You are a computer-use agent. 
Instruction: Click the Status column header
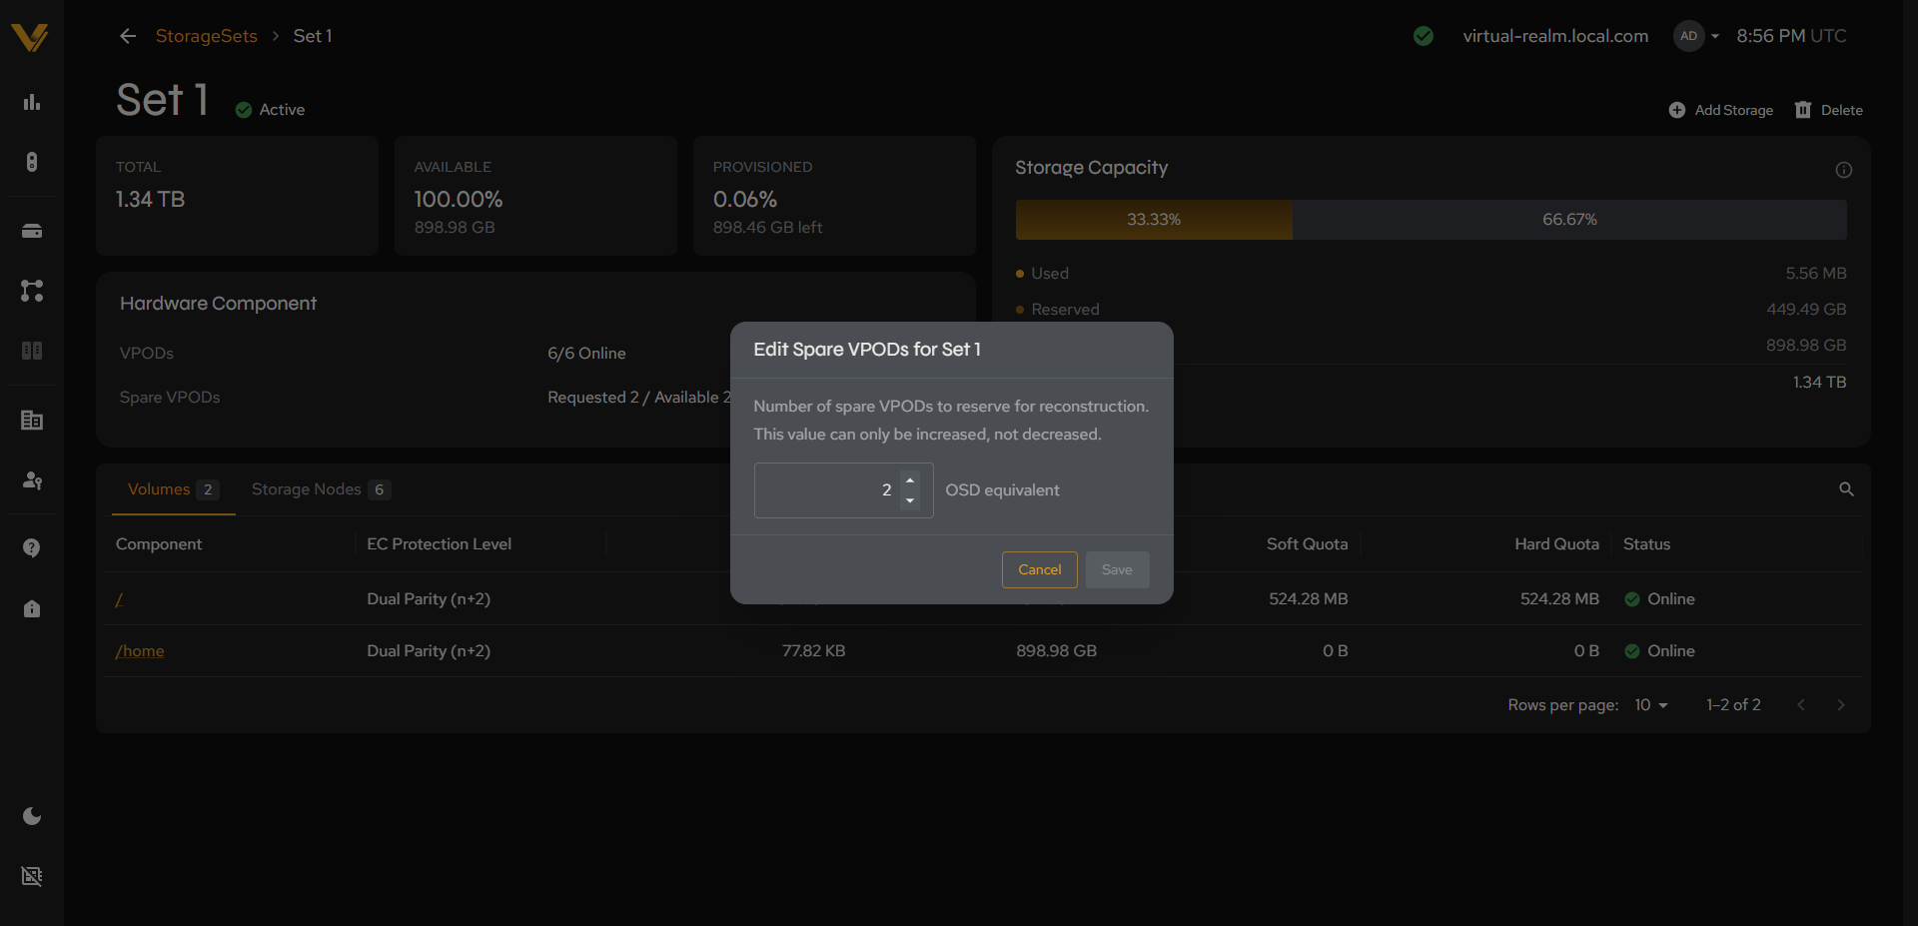click(x=1646, y=544)
